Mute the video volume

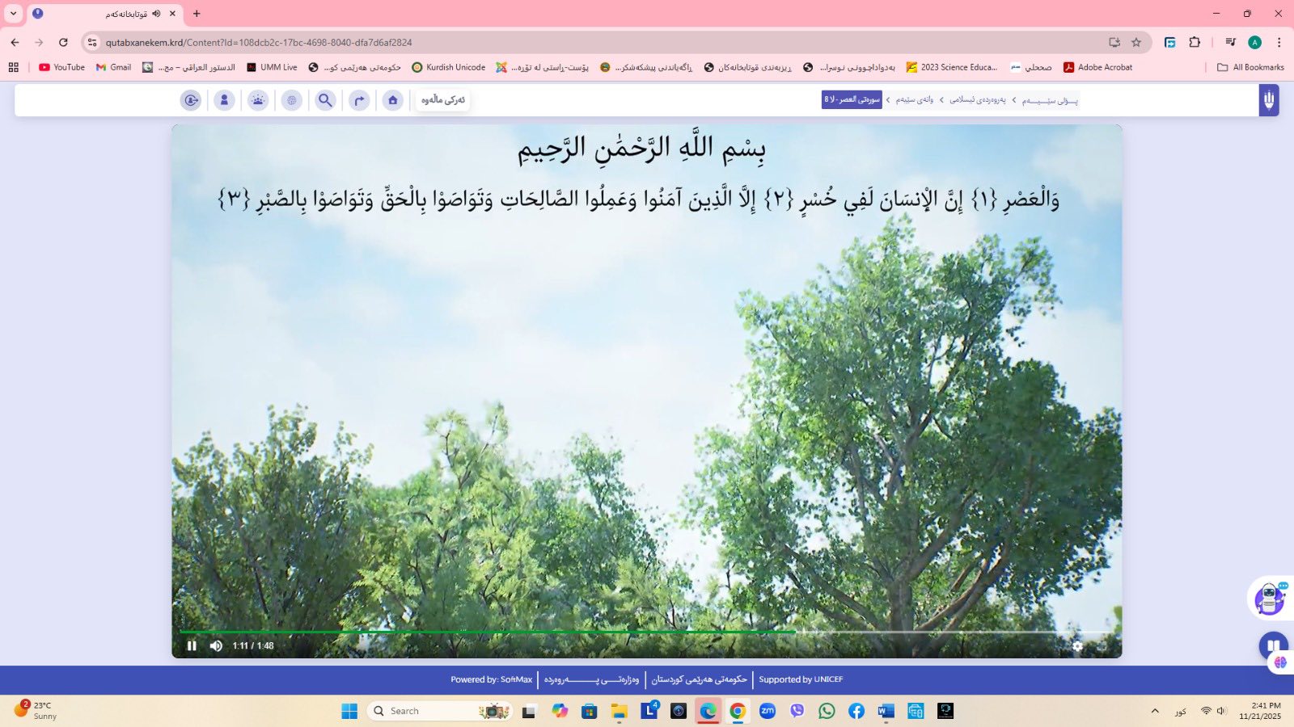216,645
